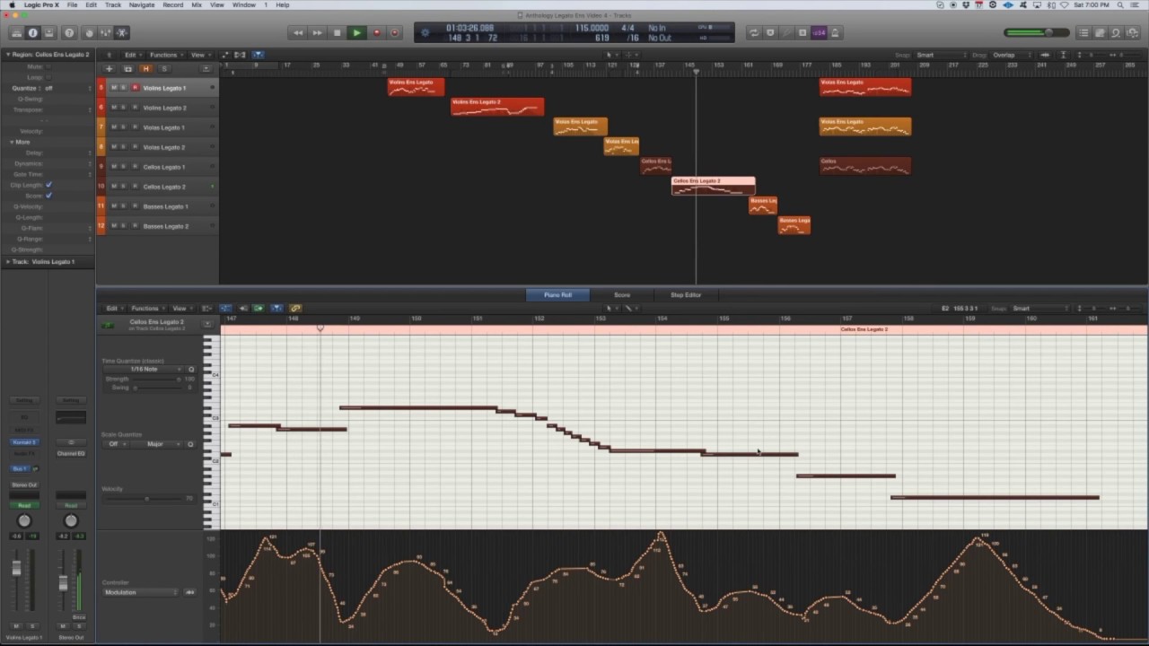Open Quick Help question mark icon

[x=69, y=33]
